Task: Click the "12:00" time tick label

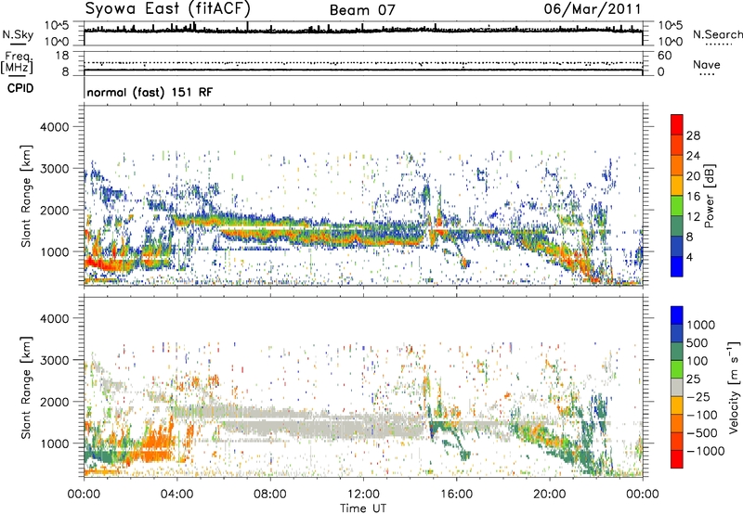Action: (x=363, y=495)
